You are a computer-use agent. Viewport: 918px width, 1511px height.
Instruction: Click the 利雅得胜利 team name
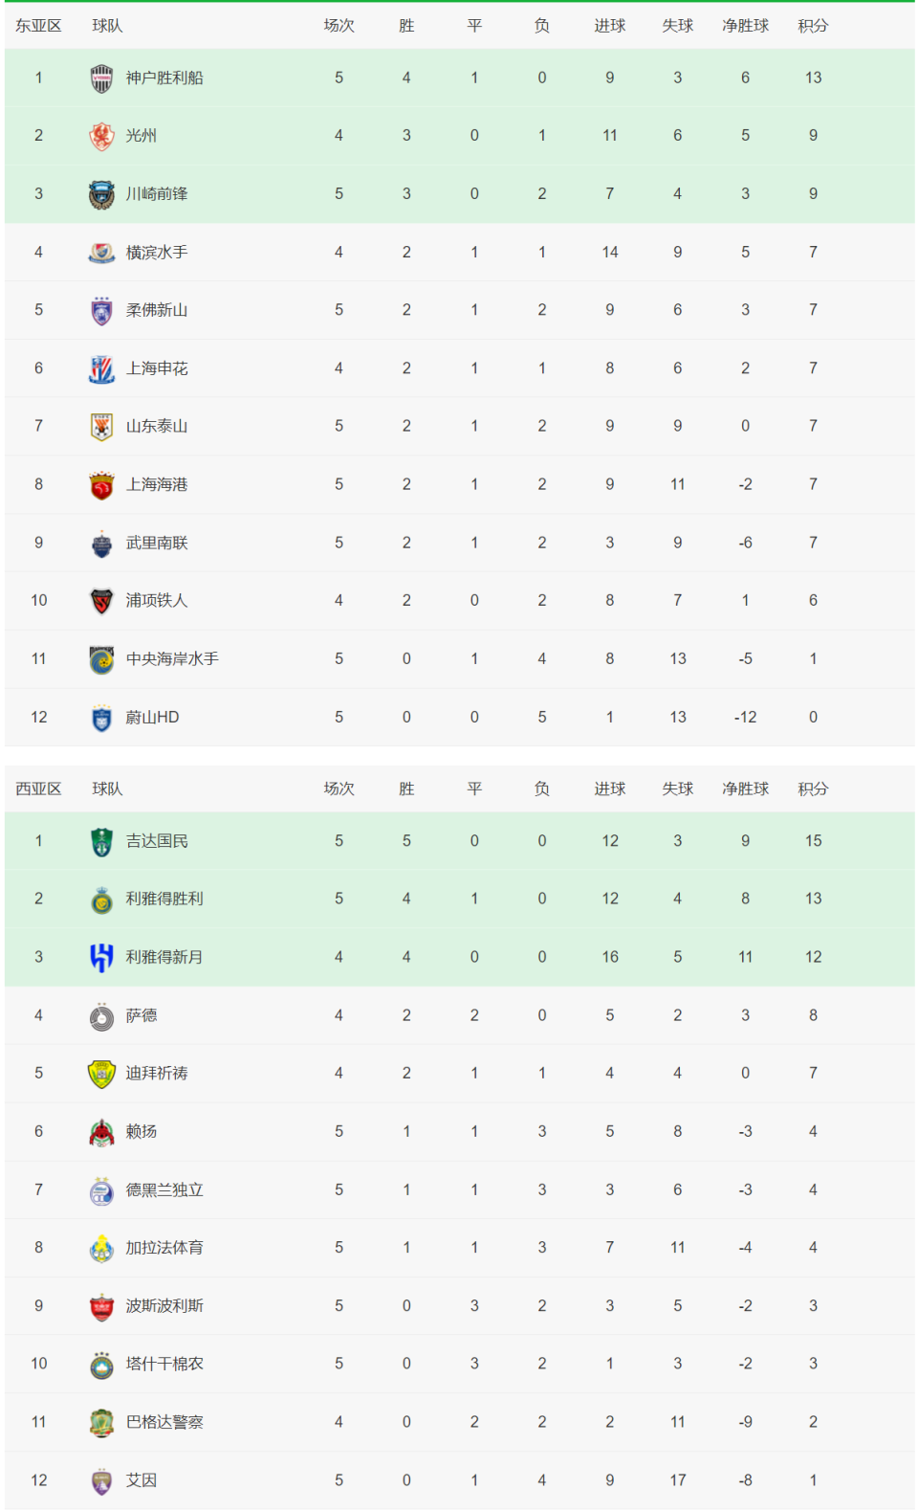tap(164, 899)
